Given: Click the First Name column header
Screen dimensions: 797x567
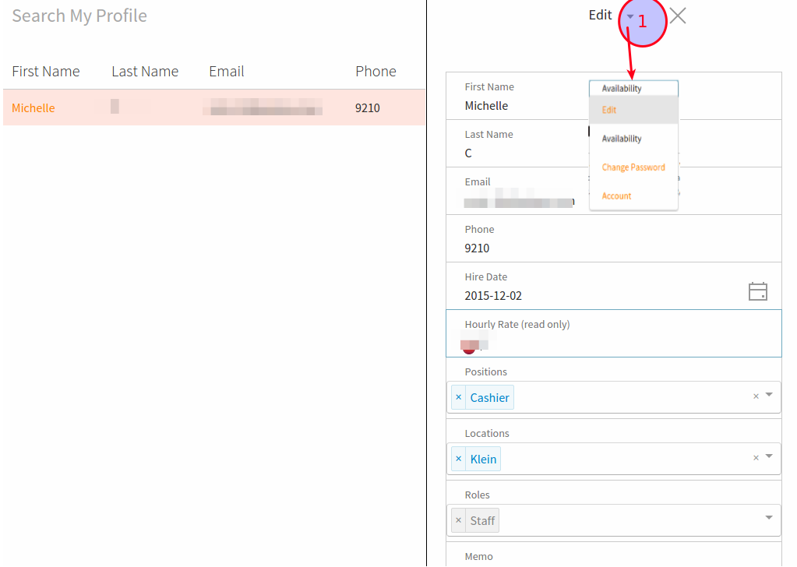Looking at the screenshot, I should [46, 72].
